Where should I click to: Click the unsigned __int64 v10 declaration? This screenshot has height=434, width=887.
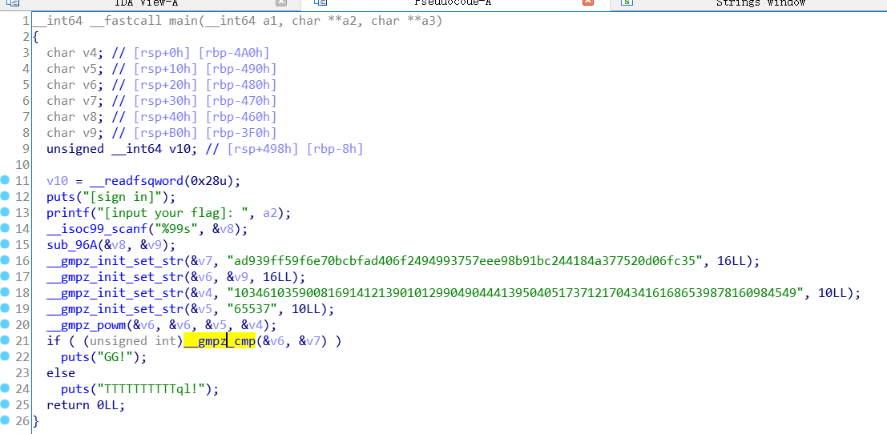tap(123, 149)
